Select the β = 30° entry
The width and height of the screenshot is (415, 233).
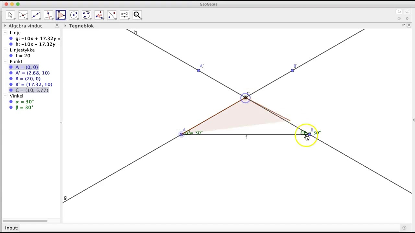point(24,107)
